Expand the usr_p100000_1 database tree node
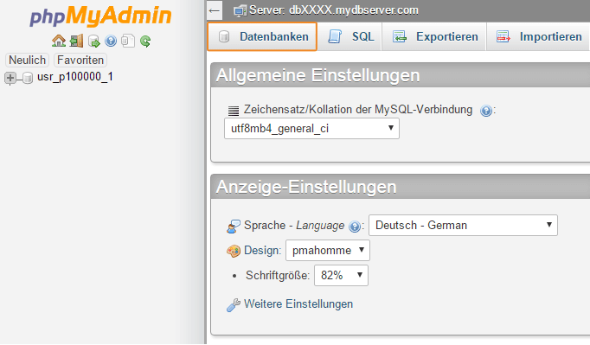The width and height of the screenshot is (590, 345). [x=10, y=79]
